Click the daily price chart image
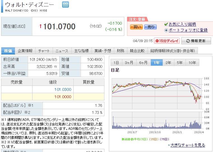Viewport: 213px width, 152px height. tap(157, 94)
